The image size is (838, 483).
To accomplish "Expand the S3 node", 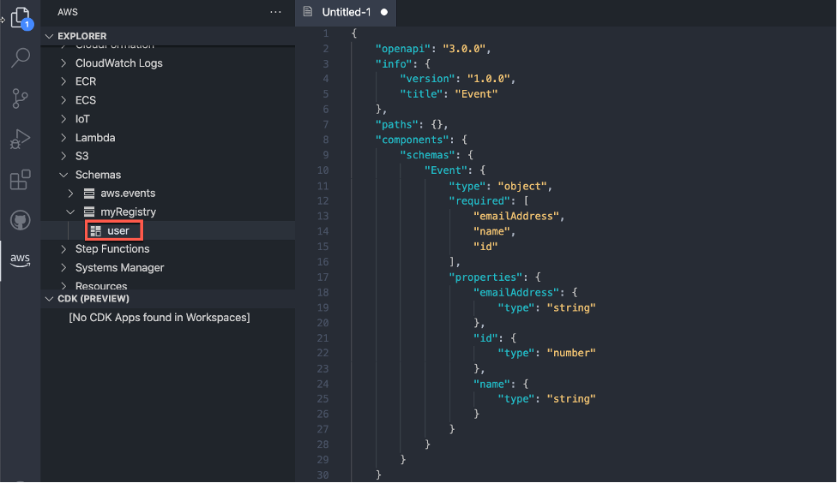I will click(64, 156).
